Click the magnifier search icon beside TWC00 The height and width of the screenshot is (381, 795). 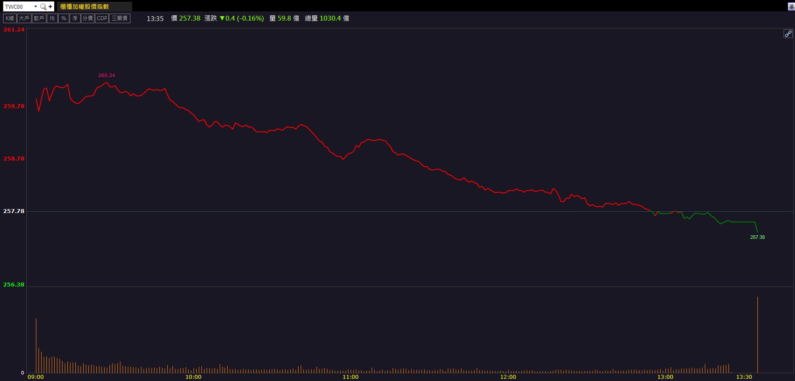coord(43,7)
